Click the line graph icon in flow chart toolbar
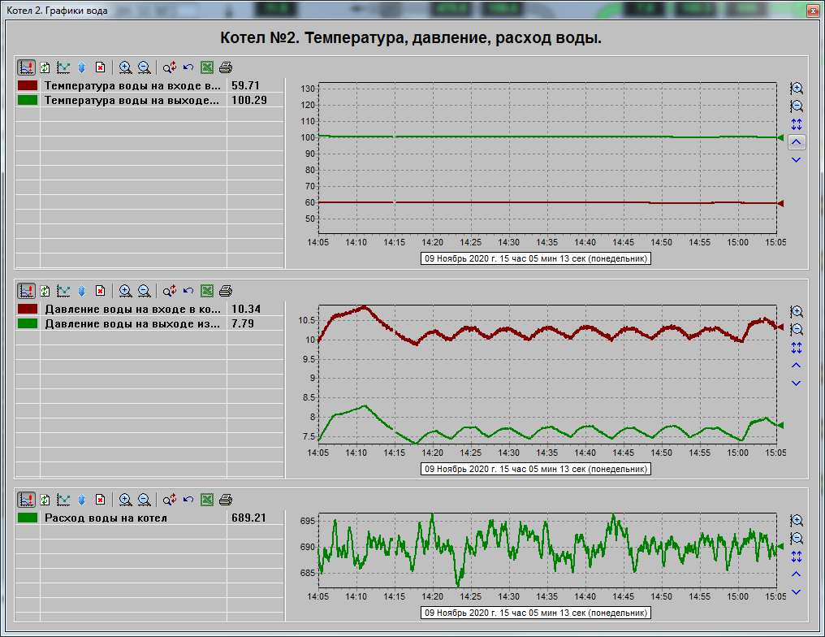Viewport: 825px width, 637px height. tap(63, 500)
